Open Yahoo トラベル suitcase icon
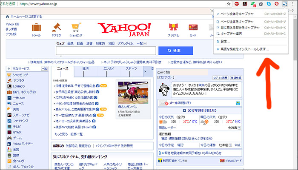Image resolution: width=298 pixels, height=170 pixels. [36, 28]
